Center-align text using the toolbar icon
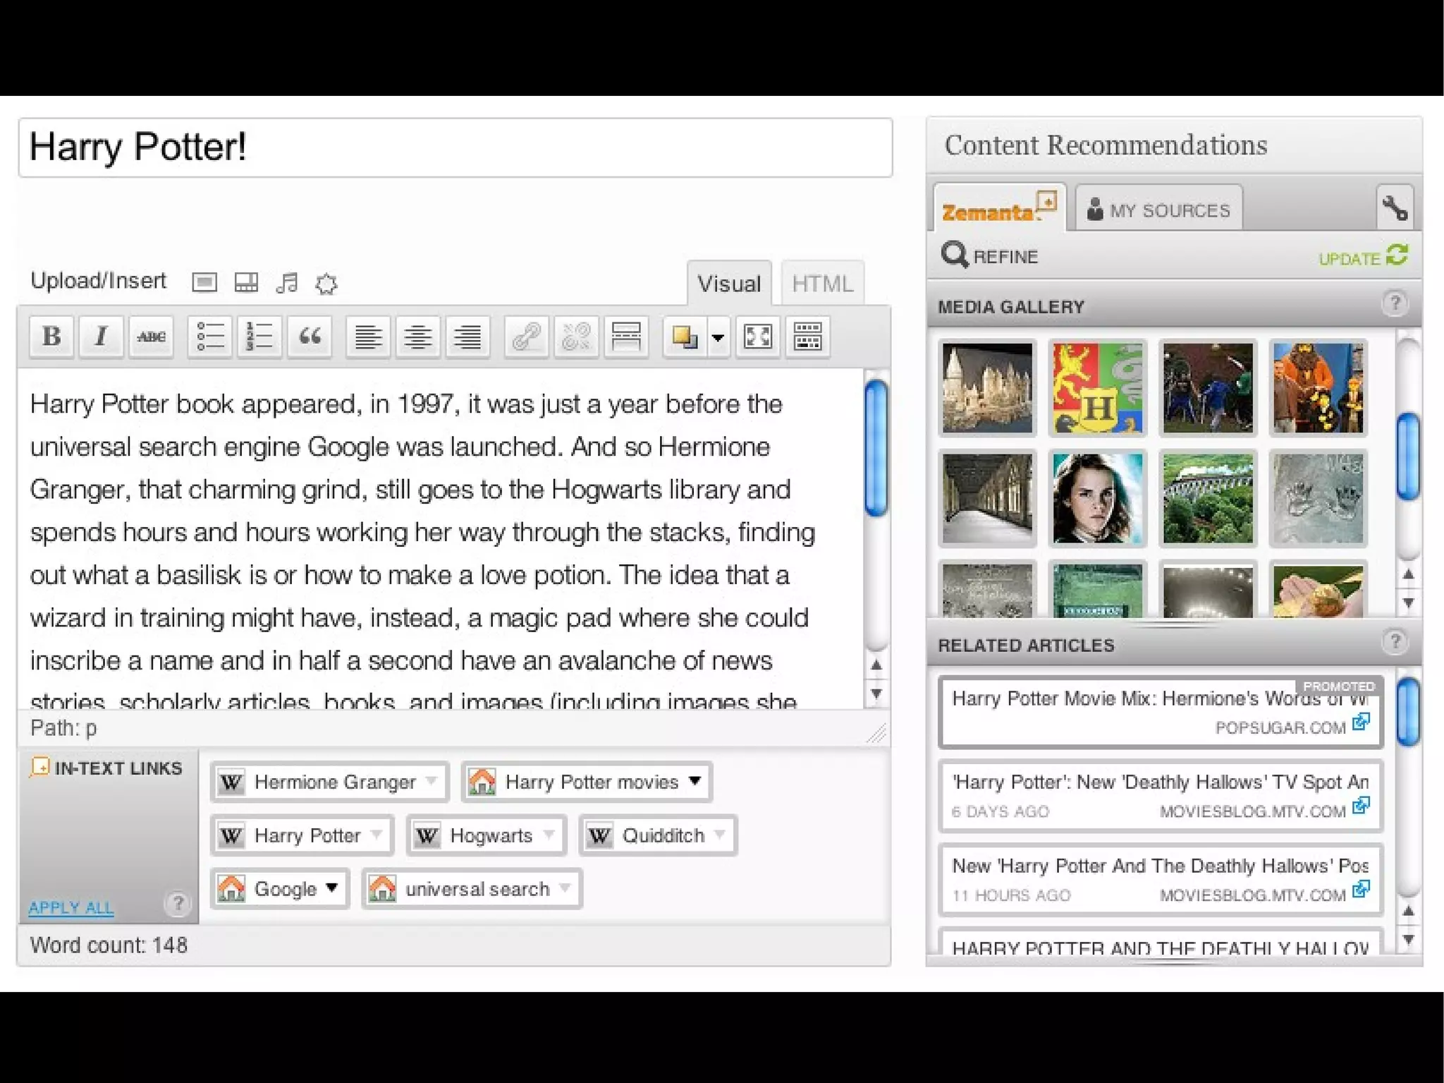The width and height of the screenshot is (1444, 1083). (x=418, y=337)
